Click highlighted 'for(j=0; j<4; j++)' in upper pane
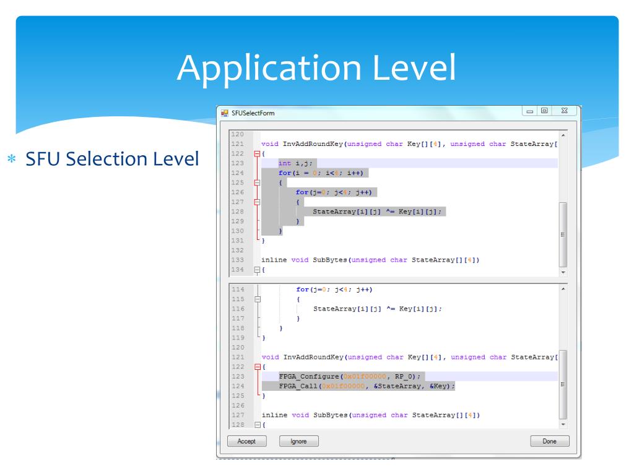Screen dimensions: 634x475 [x=334, y=192]
